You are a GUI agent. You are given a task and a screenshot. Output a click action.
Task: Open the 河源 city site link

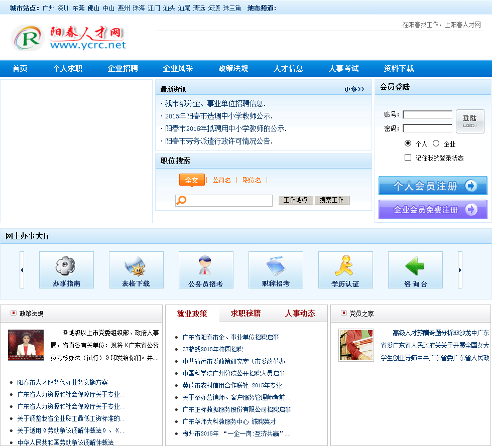[214, 8]
